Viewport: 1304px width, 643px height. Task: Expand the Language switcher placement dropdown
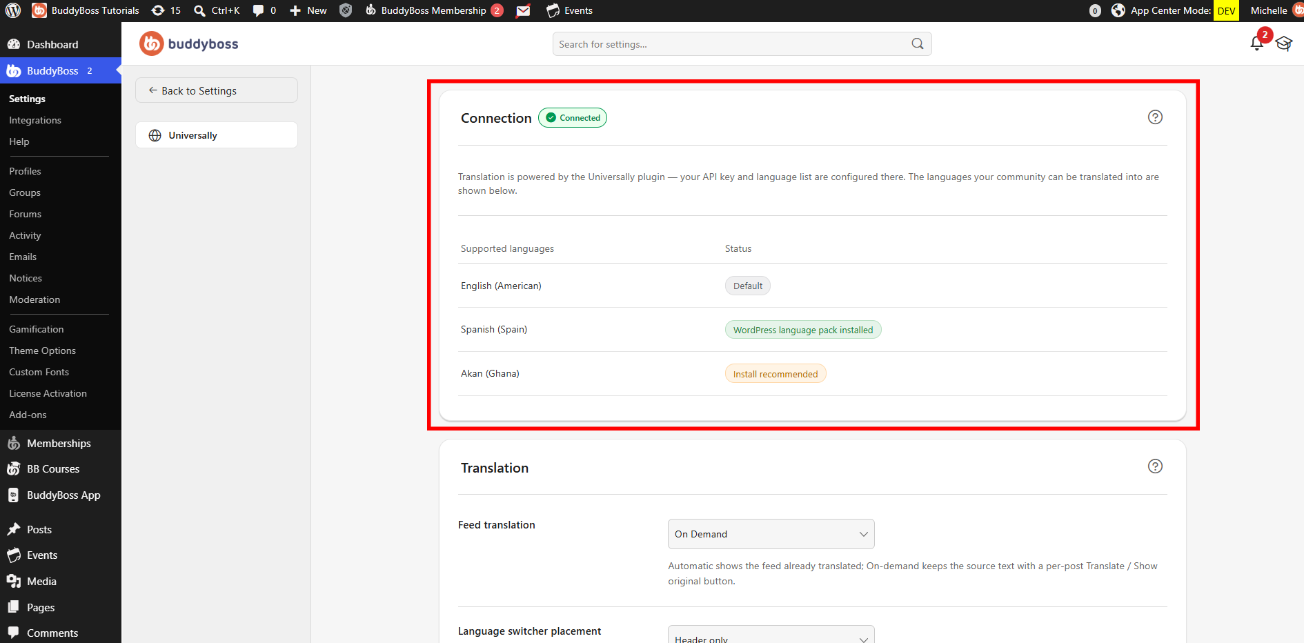[x=771, y=635]
